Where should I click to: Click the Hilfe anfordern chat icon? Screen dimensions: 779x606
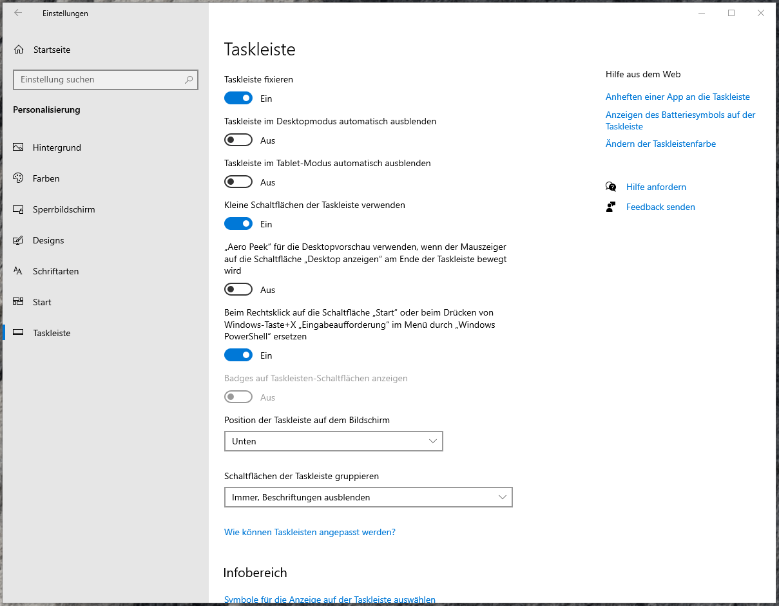pyautogui.click(x=611, y=187)
